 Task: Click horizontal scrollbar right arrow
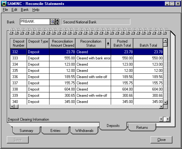161,106
